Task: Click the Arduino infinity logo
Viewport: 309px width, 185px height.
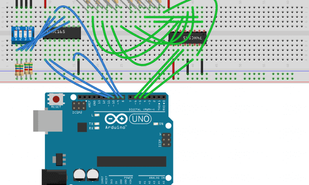Action: pos(116,119)
